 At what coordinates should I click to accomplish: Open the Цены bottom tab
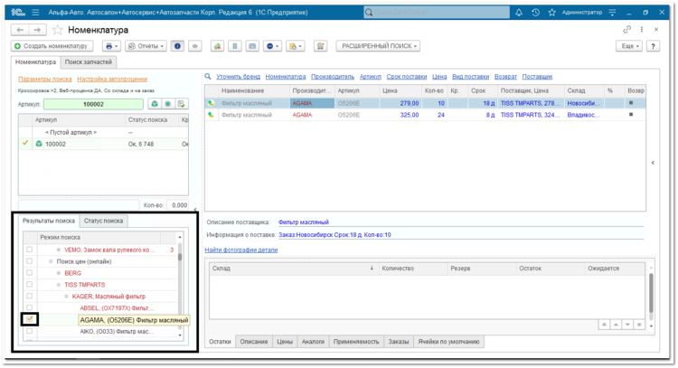(x=285, y=342)
